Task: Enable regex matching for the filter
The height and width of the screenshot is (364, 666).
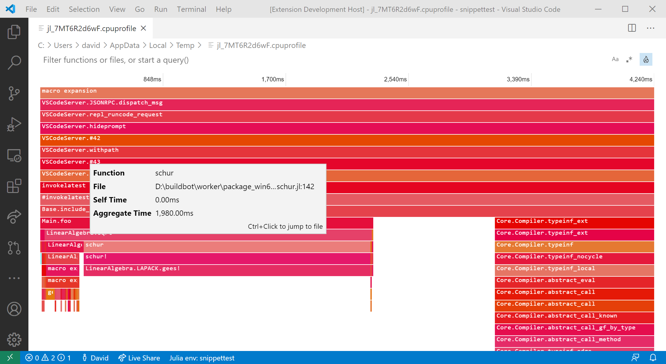Action: 629,59
